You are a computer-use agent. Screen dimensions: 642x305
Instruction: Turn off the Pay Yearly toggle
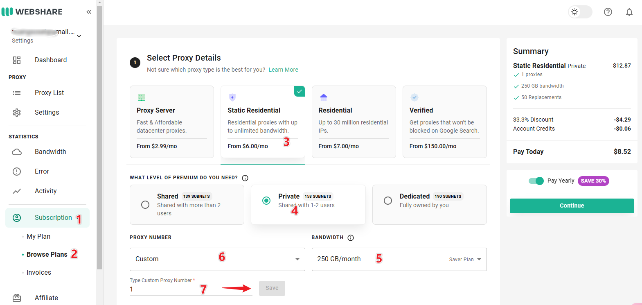click(536, 181)
